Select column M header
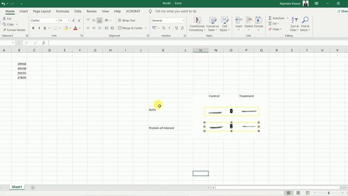 (x=201, y=51)
